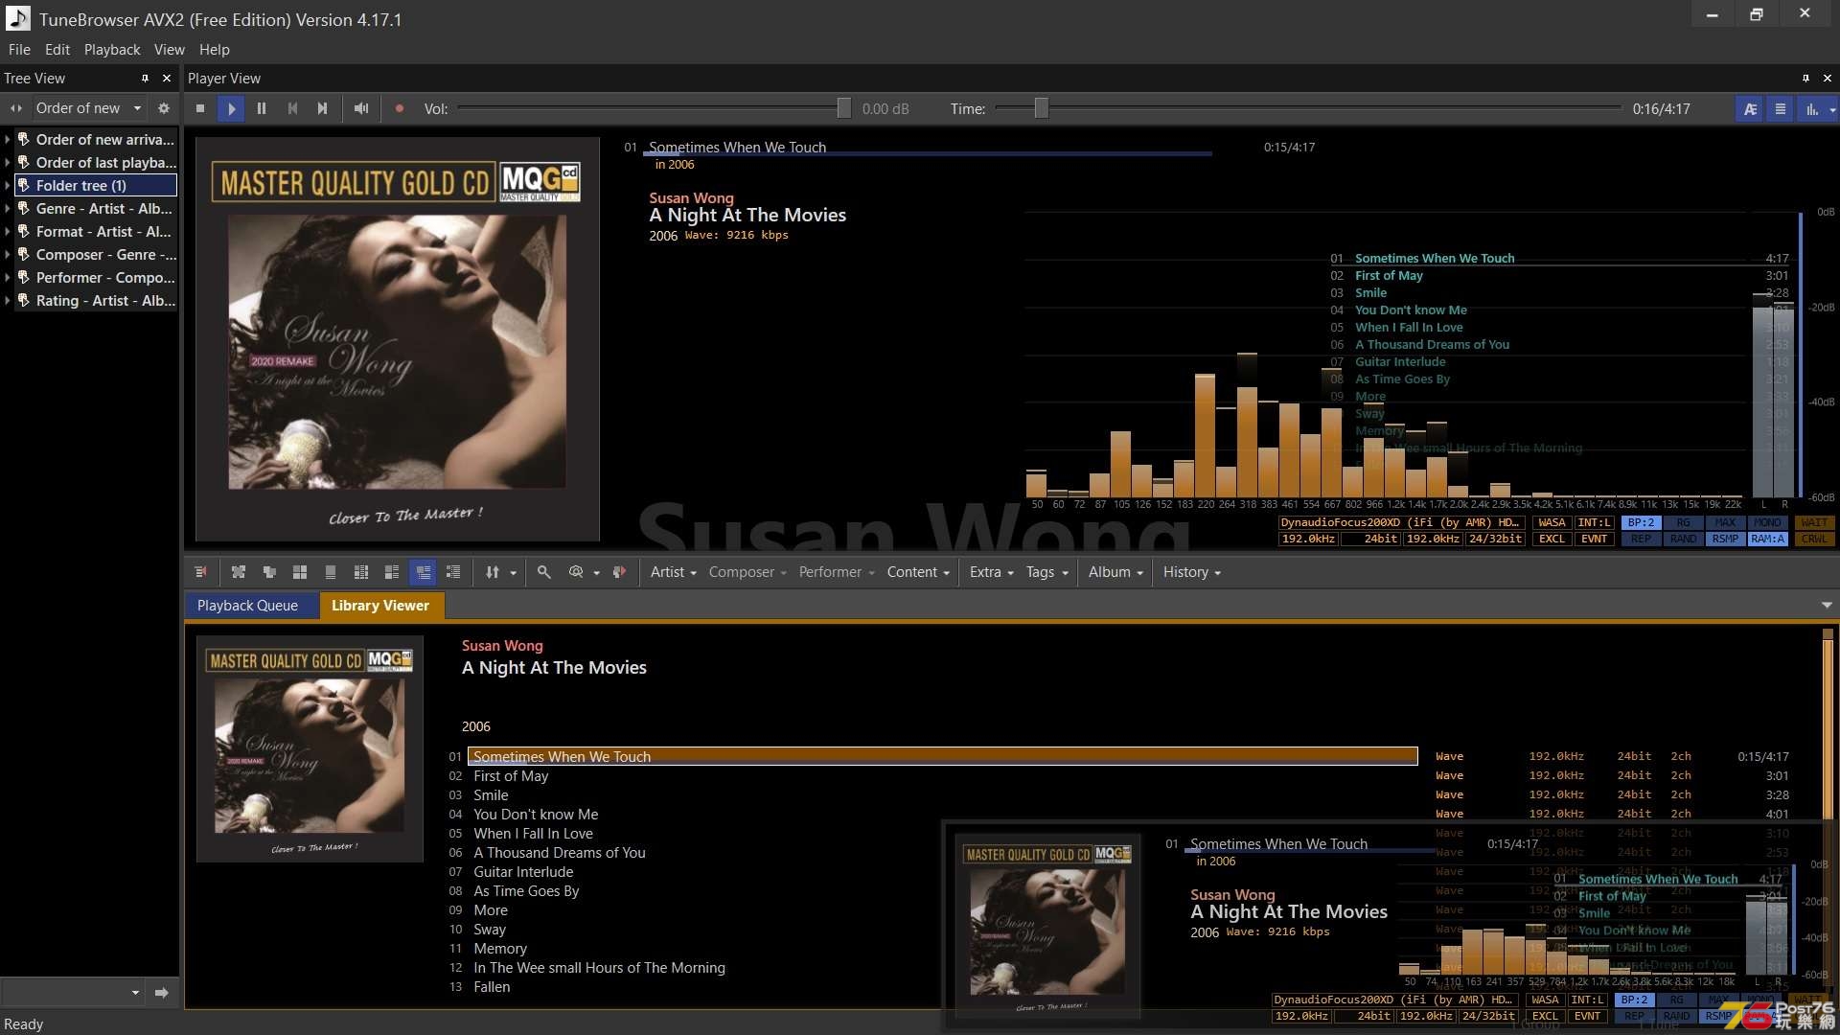Click the red record dot icon

400,109
